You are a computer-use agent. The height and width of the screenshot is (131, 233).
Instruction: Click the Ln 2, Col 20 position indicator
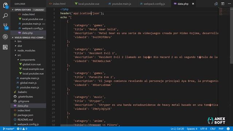(177, 128)
